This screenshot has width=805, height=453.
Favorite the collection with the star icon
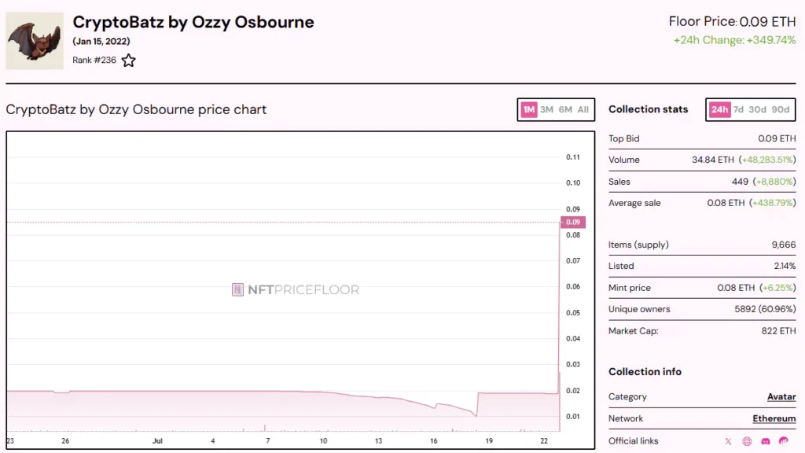pos(128,61)
